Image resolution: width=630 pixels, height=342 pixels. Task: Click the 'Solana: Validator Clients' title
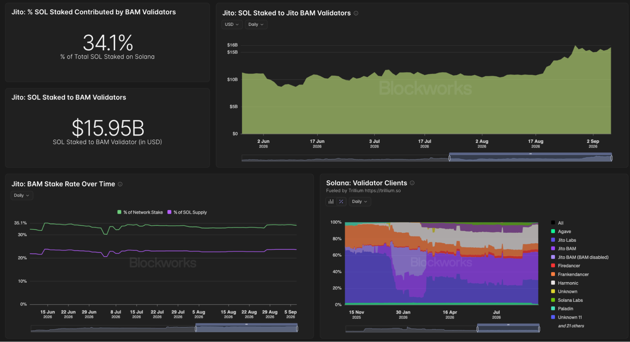(367, 183)
